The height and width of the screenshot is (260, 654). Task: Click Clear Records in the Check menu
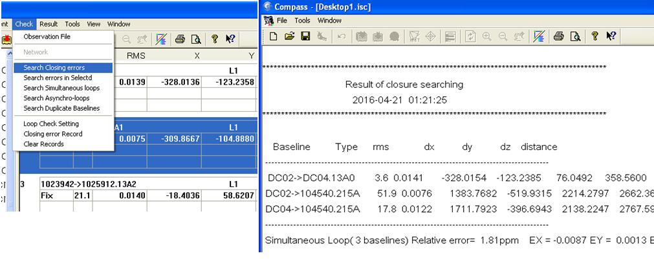[x=43, y=144]
